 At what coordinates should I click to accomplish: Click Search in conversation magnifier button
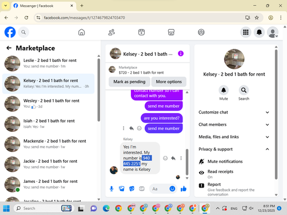(x=243, y=90)
